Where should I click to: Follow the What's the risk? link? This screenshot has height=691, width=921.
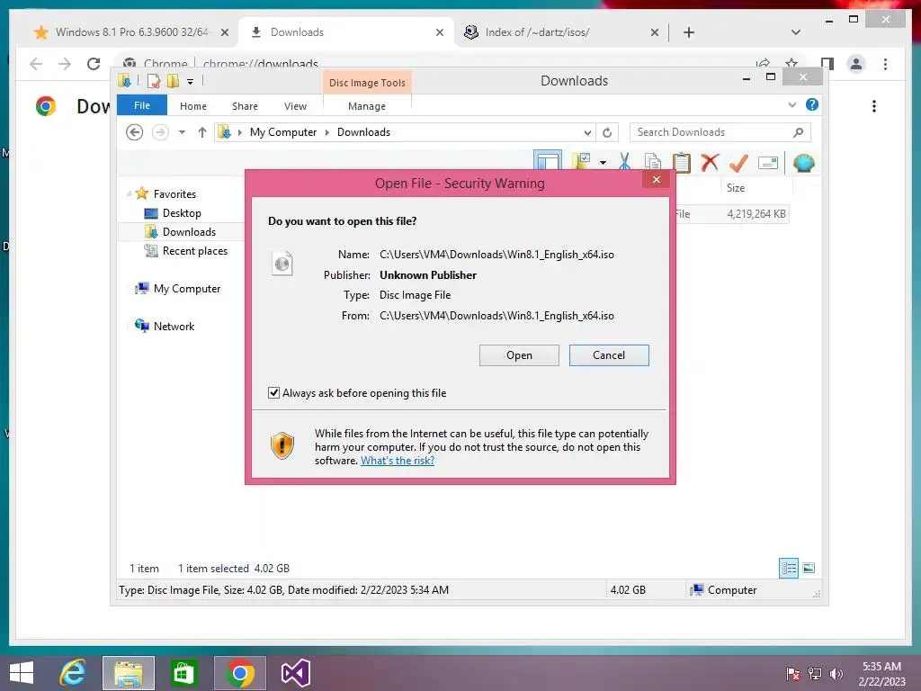[x=398, y=461]
